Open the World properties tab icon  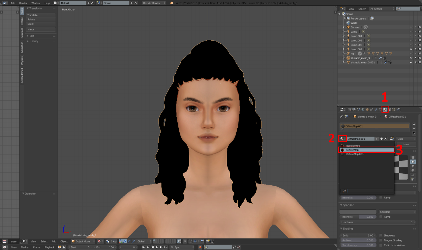point(363,109)
